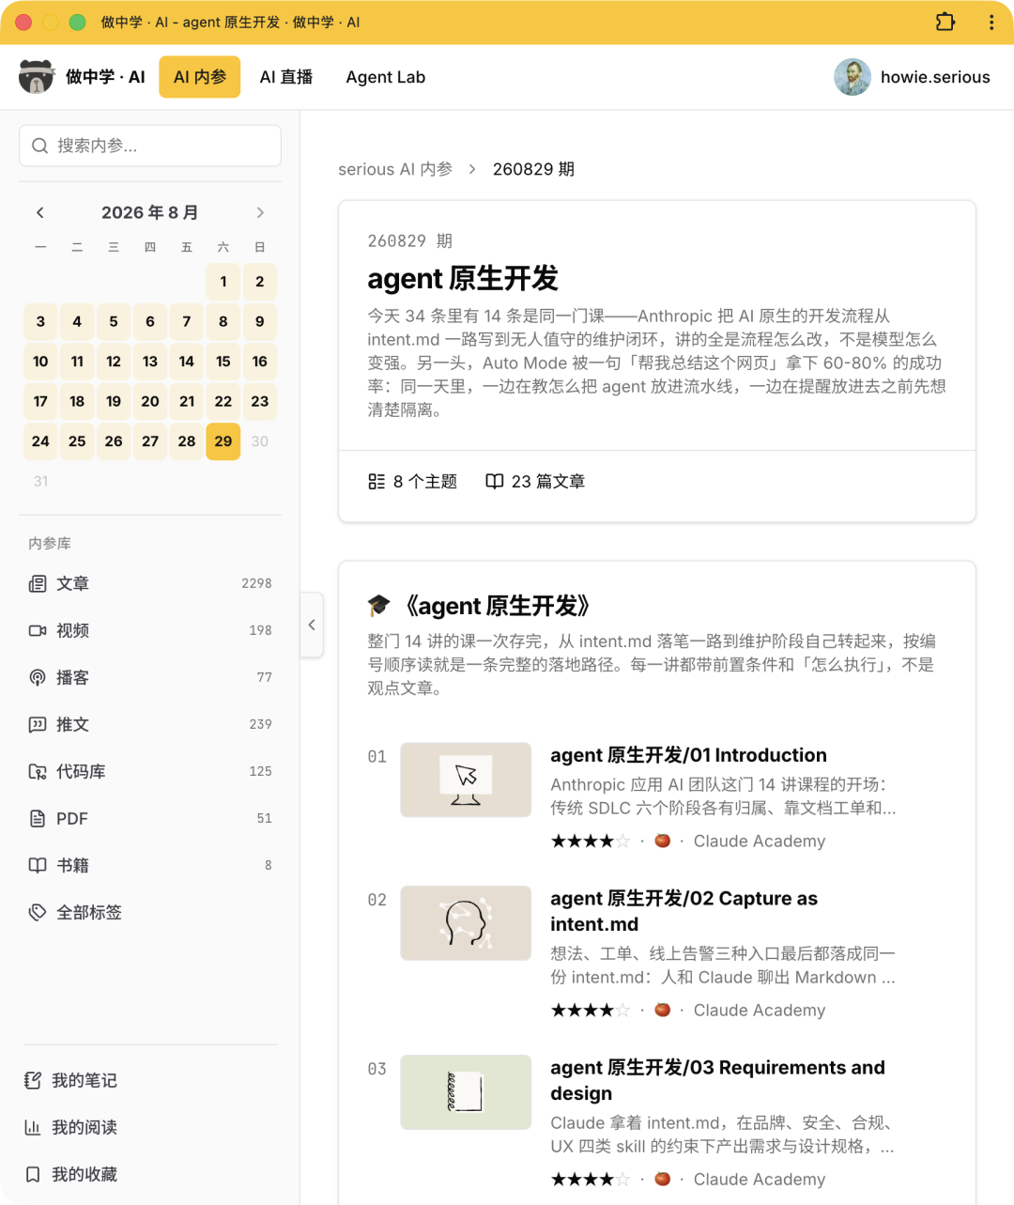This screenshot has height=1205, width=1014.
Task: Go to next month in calendar
Action: click(260, 212)
